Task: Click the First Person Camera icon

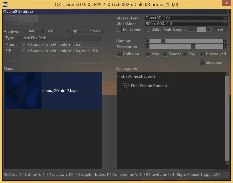Action: coord(126,86)
